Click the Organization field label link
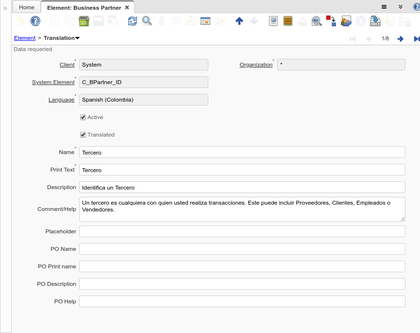420x333 pixels. pos(256,65)
